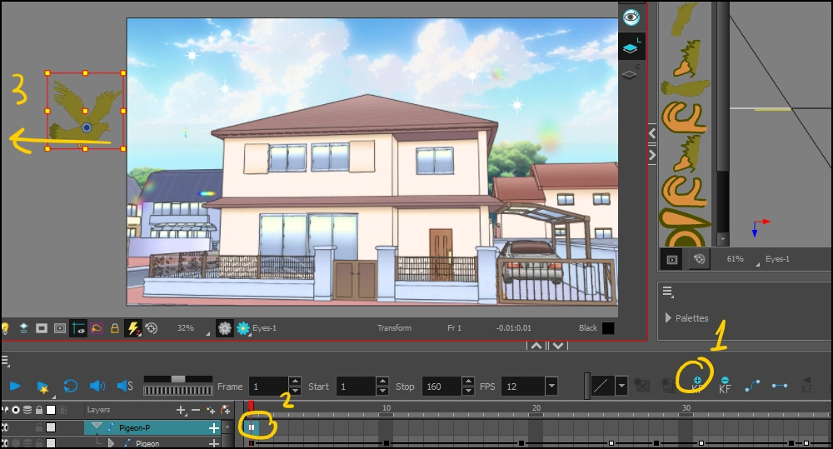
Task: Open the Colour view menu hamburger icon
Action: pyautogui.click(x=668, y=292)
